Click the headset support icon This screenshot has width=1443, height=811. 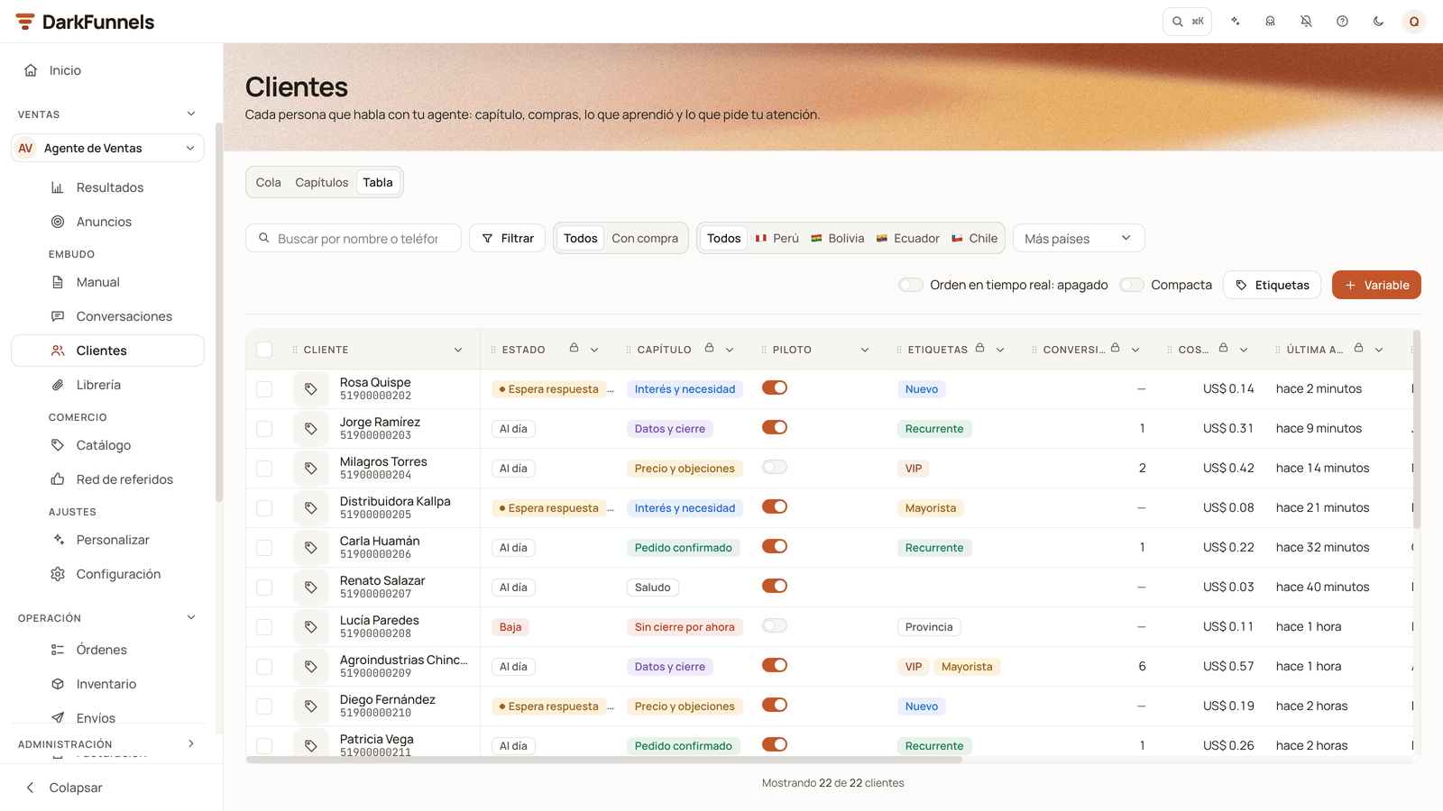1270,22
